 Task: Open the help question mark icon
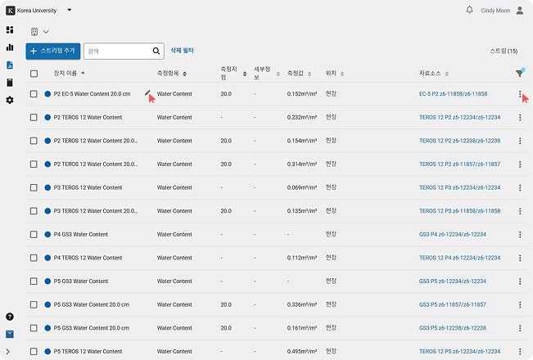10,317
